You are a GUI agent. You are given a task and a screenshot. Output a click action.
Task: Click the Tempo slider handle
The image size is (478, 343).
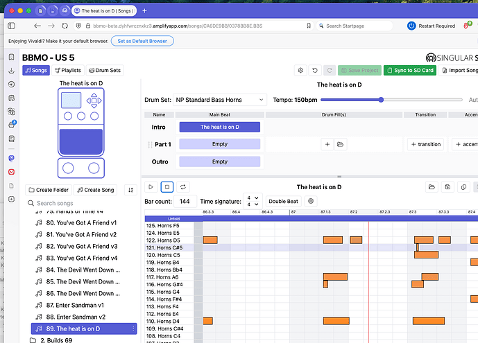(x=381, y=100)
